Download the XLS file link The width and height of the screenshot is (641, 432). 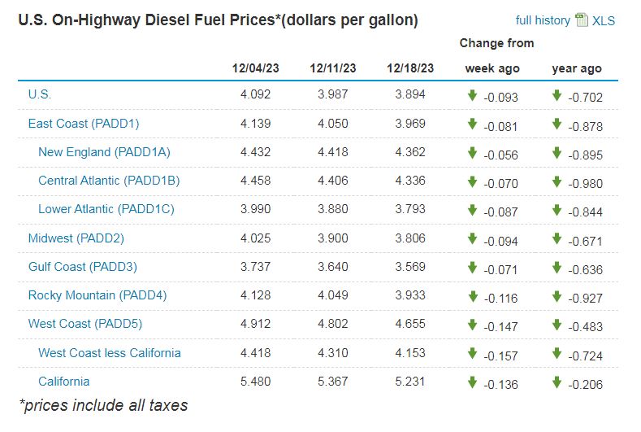(x=604, y=20)
